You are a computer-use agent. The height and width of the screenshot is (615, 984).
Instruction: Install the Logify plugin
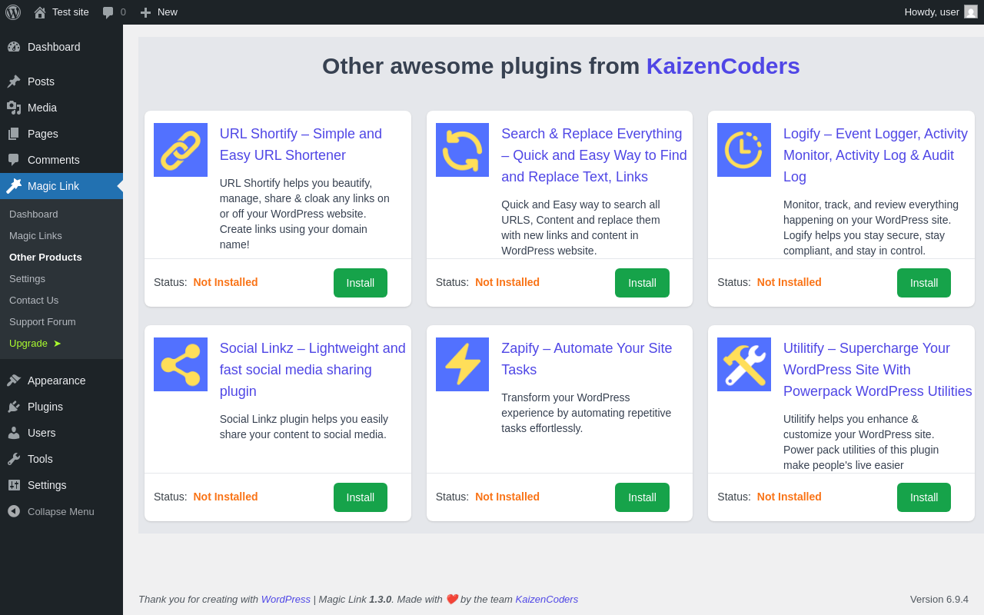click(923, 283)
